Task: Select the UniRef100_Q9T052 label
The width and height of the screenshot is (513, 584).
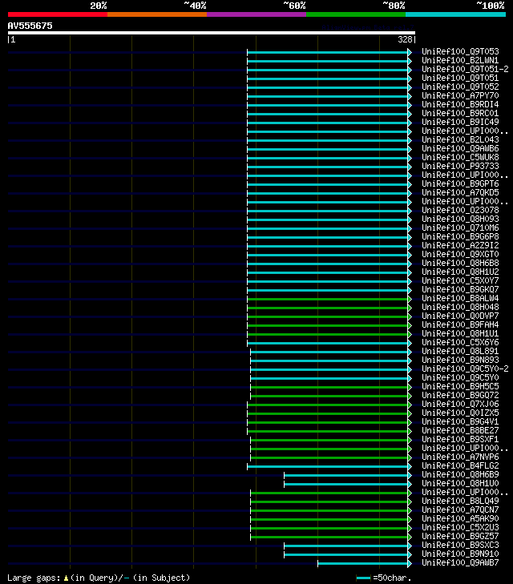Action: [460, 87]
